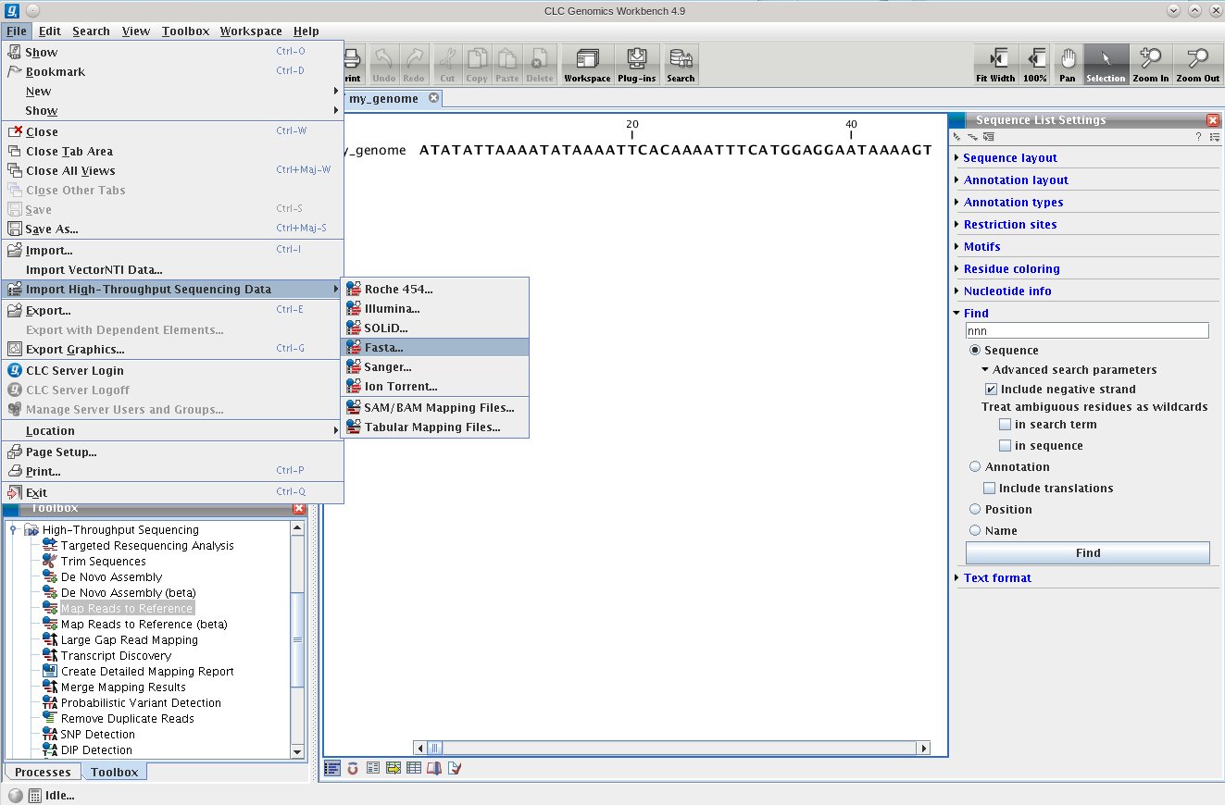1225x805 pixels.
Task: Open De Novo Assembly tool
Action: pyautogui.click(x=111, y=577)
